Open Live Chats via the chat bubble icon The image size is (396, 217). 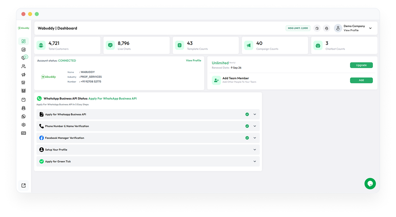(24, 57)
